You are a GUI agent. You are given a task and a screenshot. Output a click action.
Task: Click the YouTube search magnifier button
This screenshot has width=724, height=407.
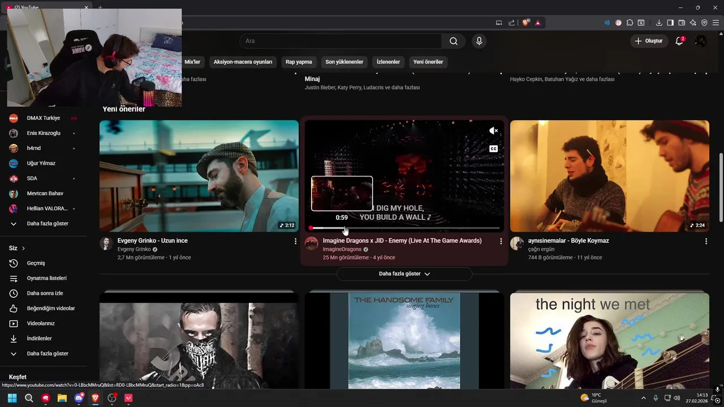click(454, 41)
